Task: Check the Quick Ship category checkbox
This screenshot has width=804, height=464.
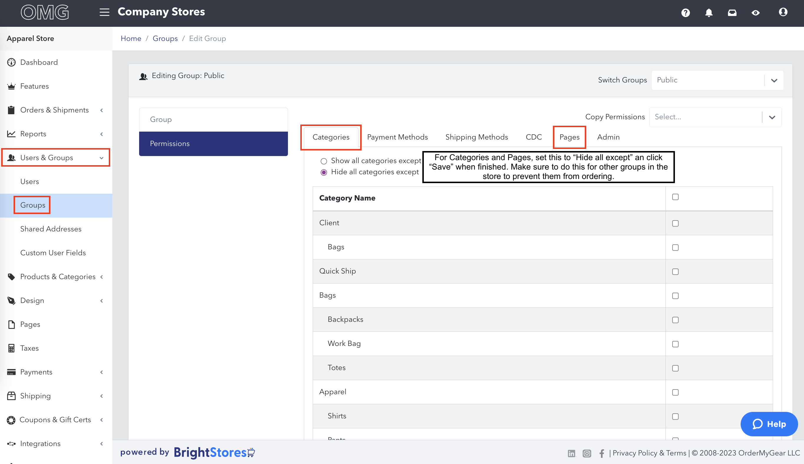Action: [675, 271]
